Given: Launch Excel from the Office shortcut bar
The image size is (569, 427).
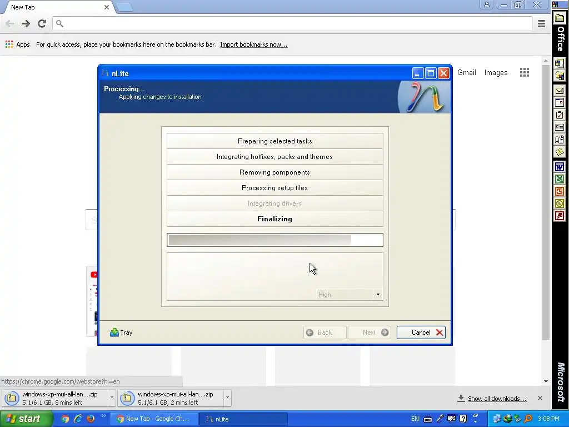Looking at the screenshot, I should 559,179.
